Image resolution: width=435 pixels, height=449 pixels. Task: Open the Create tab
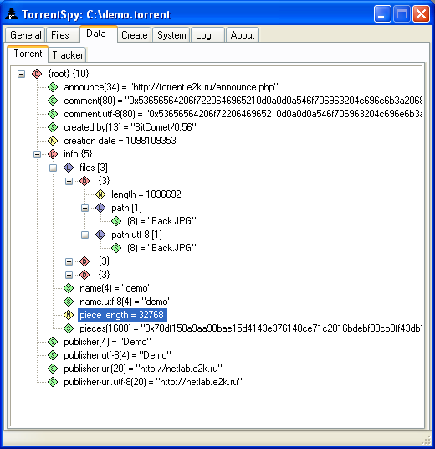(135, 35)
